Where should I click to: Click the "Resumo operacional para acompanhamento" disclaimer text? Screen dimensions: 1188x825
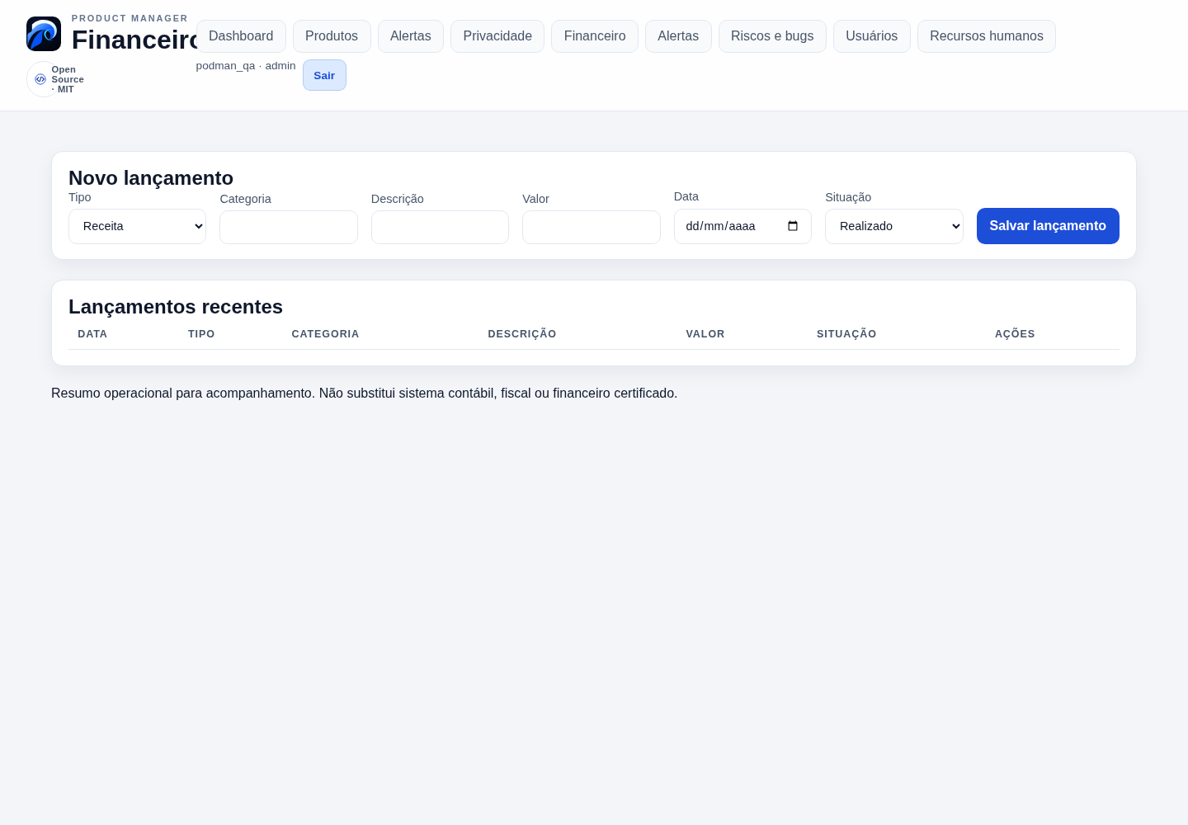(x=365, y=394)
